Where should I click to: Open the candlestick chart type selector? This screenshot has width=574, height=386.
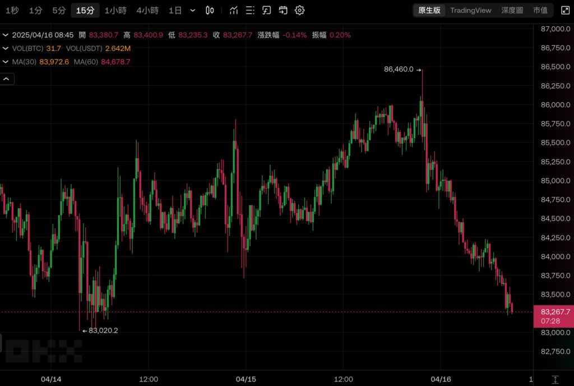(210, 10)
